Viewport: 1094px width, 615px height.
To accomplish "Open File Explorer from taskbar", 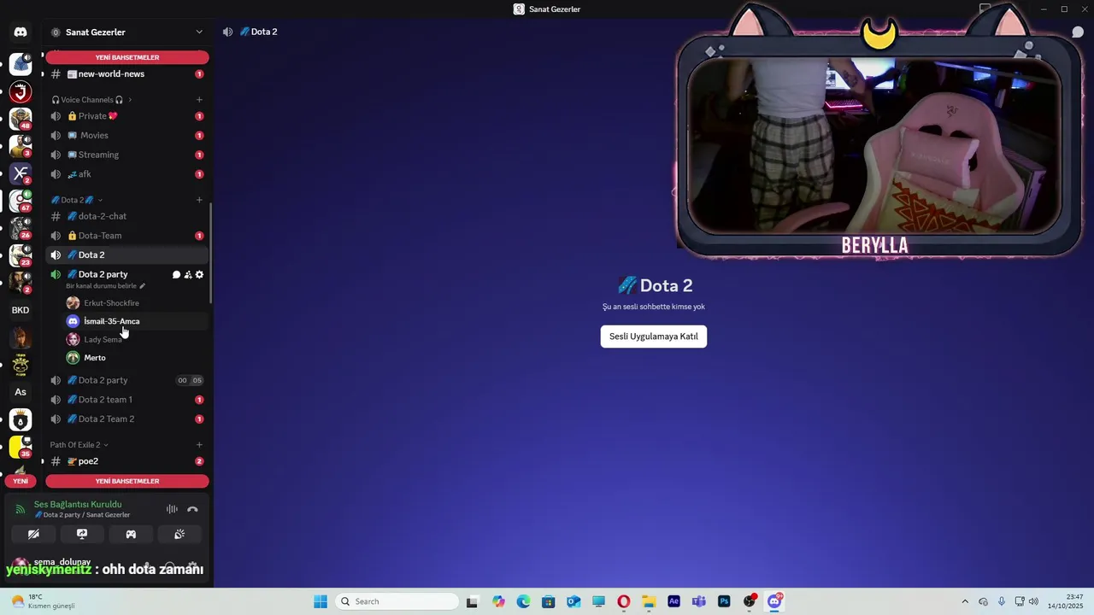I will 649,601.
